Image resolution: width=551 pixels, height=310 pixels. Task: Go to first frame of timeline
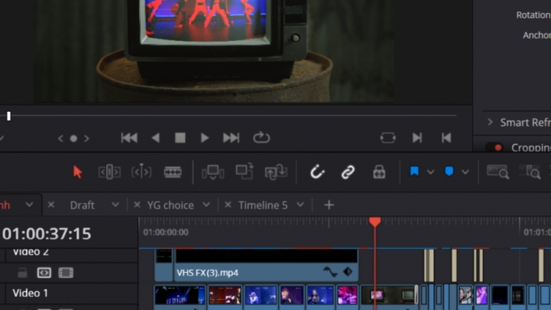pyautogui.click(x=129, y=138)
